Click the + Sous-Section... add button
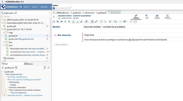183x101 pixels. (61, 45)
